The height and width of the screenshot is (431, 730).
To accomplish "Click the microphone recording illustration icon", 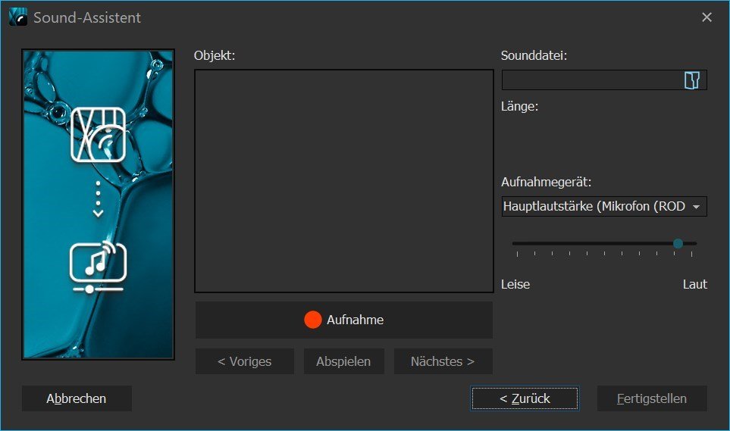I will click(98, 135).
